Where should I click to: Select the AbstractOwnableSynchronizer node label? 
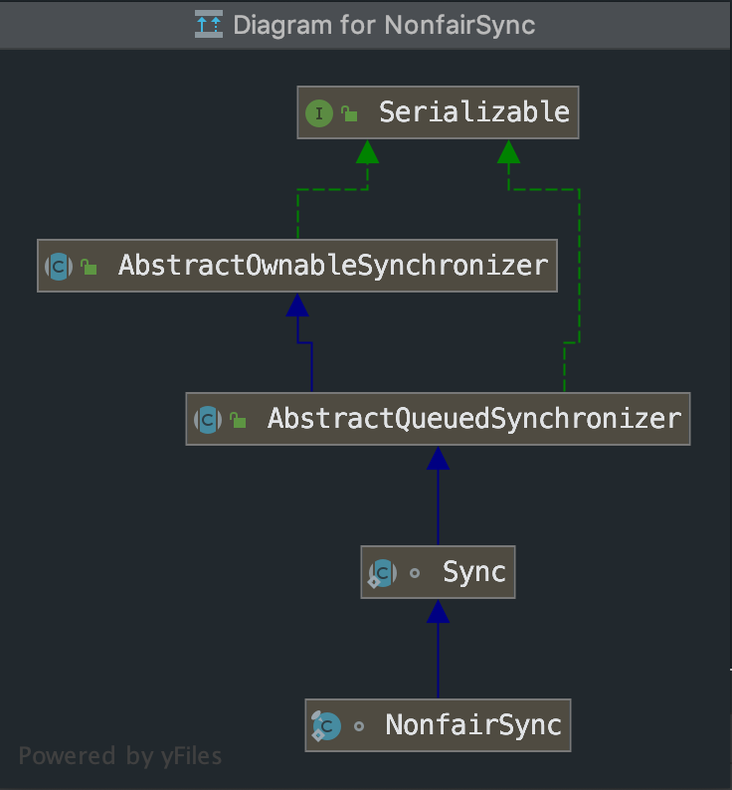pos(332,266)
